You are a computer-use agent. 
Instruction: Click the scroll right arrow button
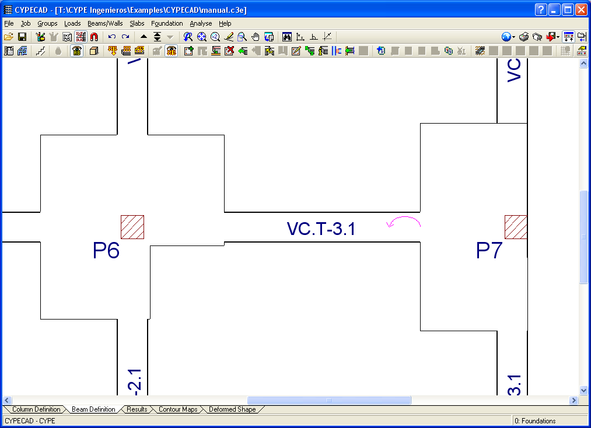point(573,400)
